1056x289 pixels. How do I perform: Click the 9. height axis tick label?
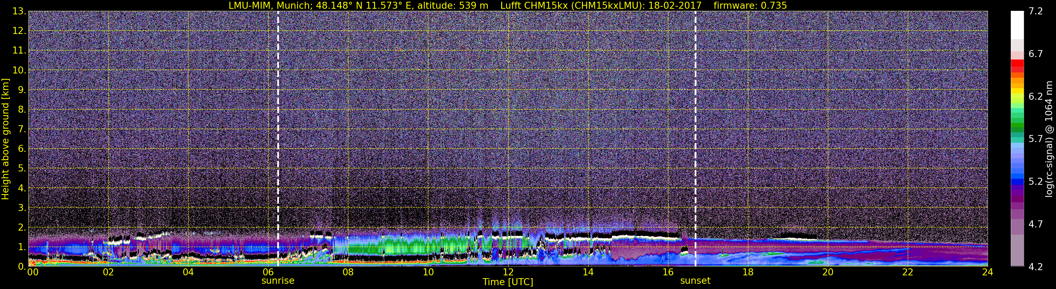coord(22,90)
